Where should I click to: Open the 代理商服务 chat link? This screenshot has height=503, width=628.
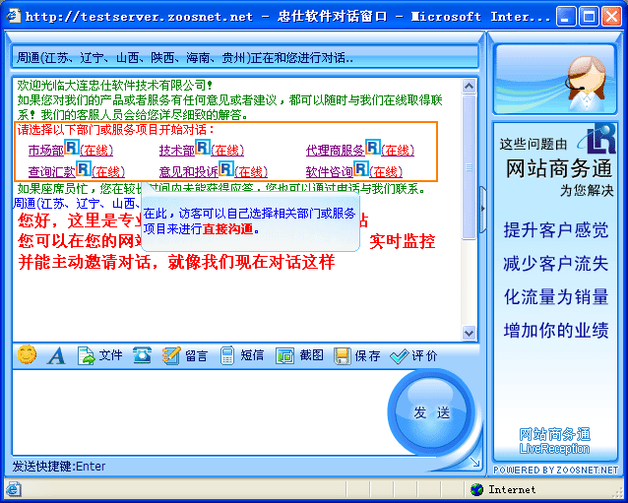[x=335, y=151]
